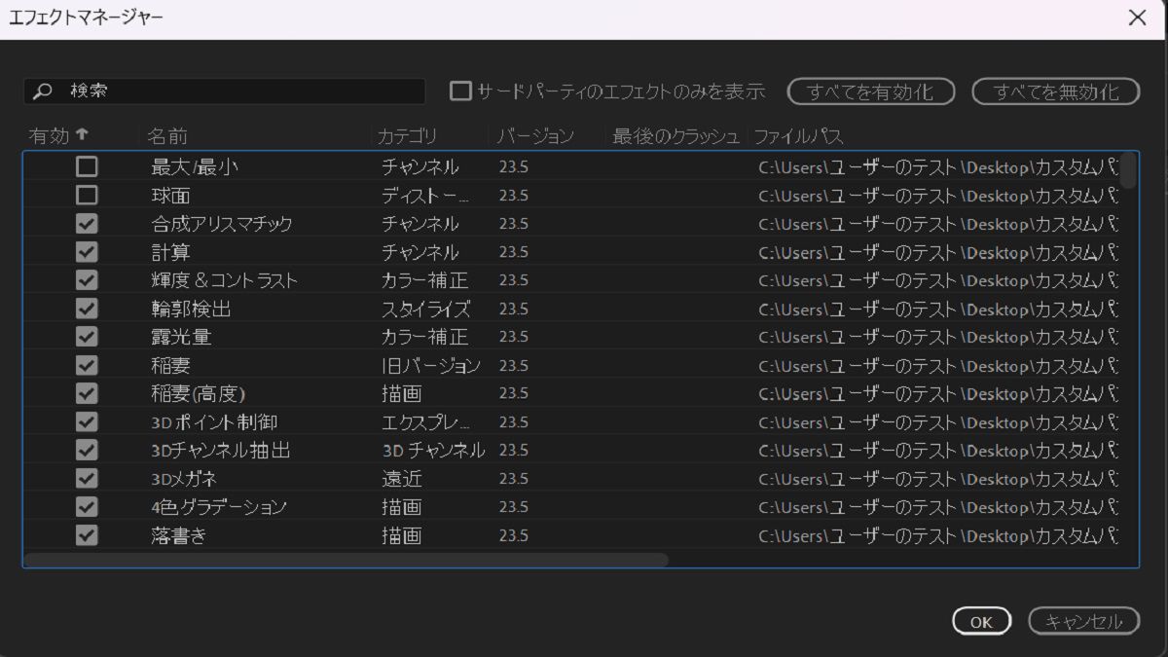
Task: Disable the 輪郭検出 effect
Action: click(x=90, y=308)
